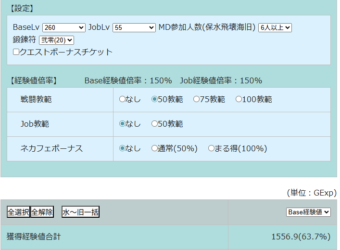
Task: Expand the MD参加人数 dropdown (6人以上)
Action: tap(275, 28)
